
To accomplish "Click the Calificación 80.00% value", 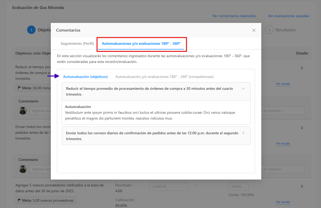I will click(121, 206).
